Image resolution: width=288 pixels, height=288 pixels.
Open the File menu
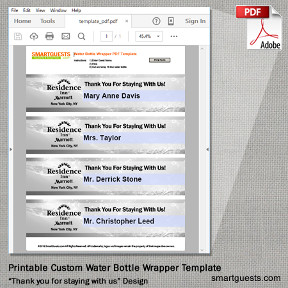coord(15,10)
